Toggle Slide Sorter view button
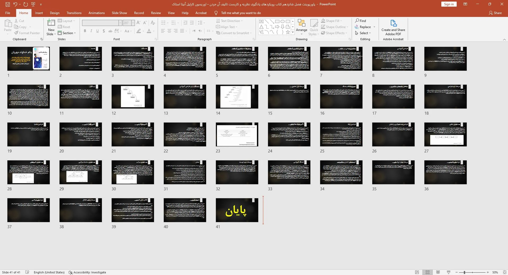Screen dimensions: 508x275 click(x=428, y=272)
